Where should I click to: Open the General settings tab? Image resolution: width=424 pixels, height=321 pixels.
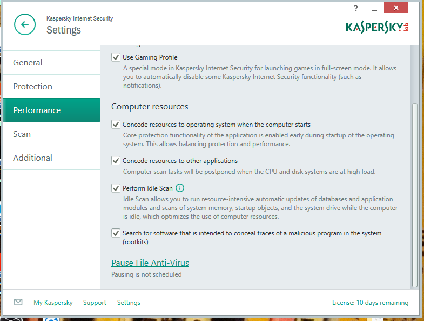click(52, 63)
